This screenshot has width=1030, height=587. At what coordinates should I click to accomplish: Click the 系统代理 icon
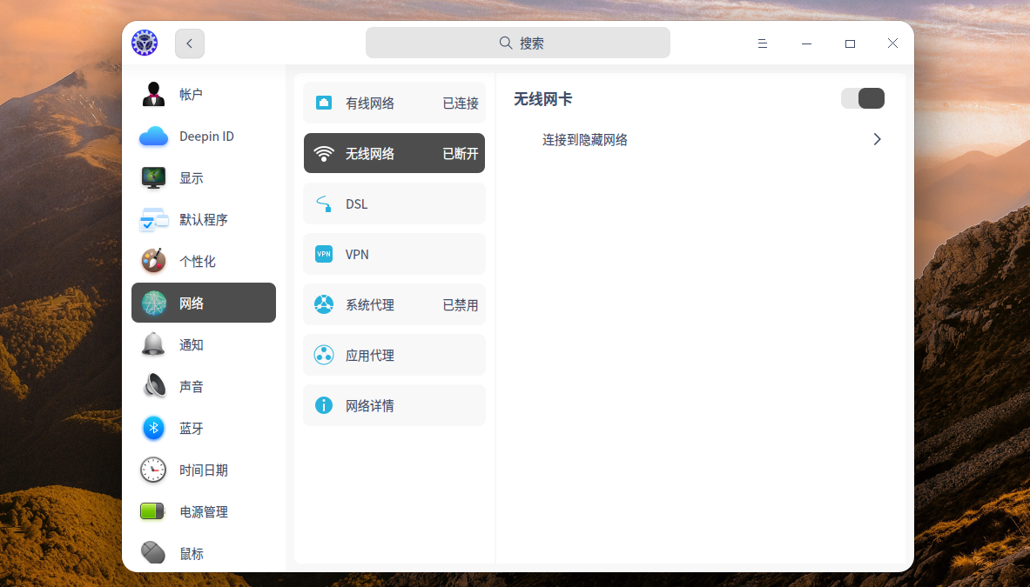click(324, 304)
